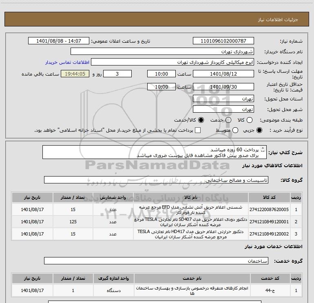314x303 pixels.
Task: Click the quantity 15 in EFD row
Action: (73, 209)
